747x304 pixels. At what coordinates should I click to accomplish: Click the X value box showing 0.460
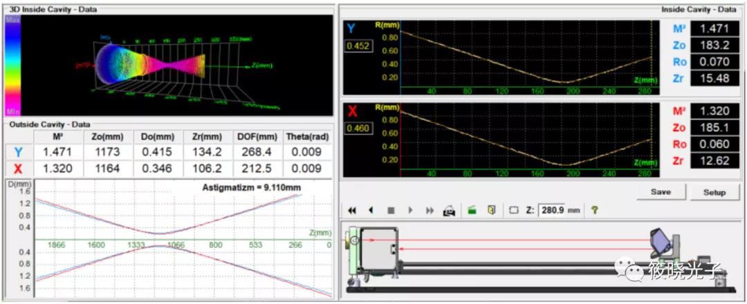360,128
